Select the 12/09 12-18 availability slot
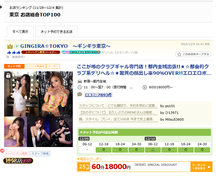 tap(104, 150)
